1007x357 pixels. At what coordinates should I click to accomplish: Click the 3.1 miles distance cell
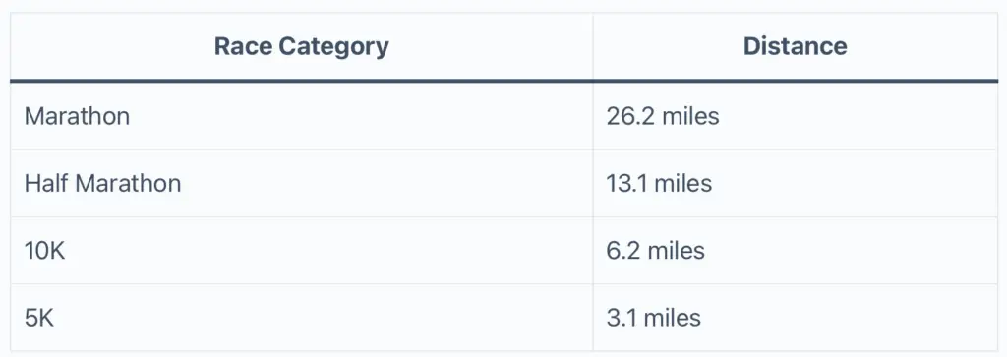(x=795, y=318)
